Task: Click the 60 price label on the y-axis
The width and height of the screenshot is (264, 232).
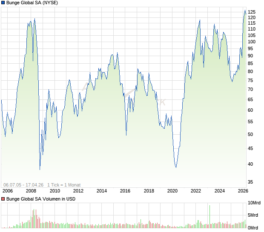Action: [x=250, y=110]
